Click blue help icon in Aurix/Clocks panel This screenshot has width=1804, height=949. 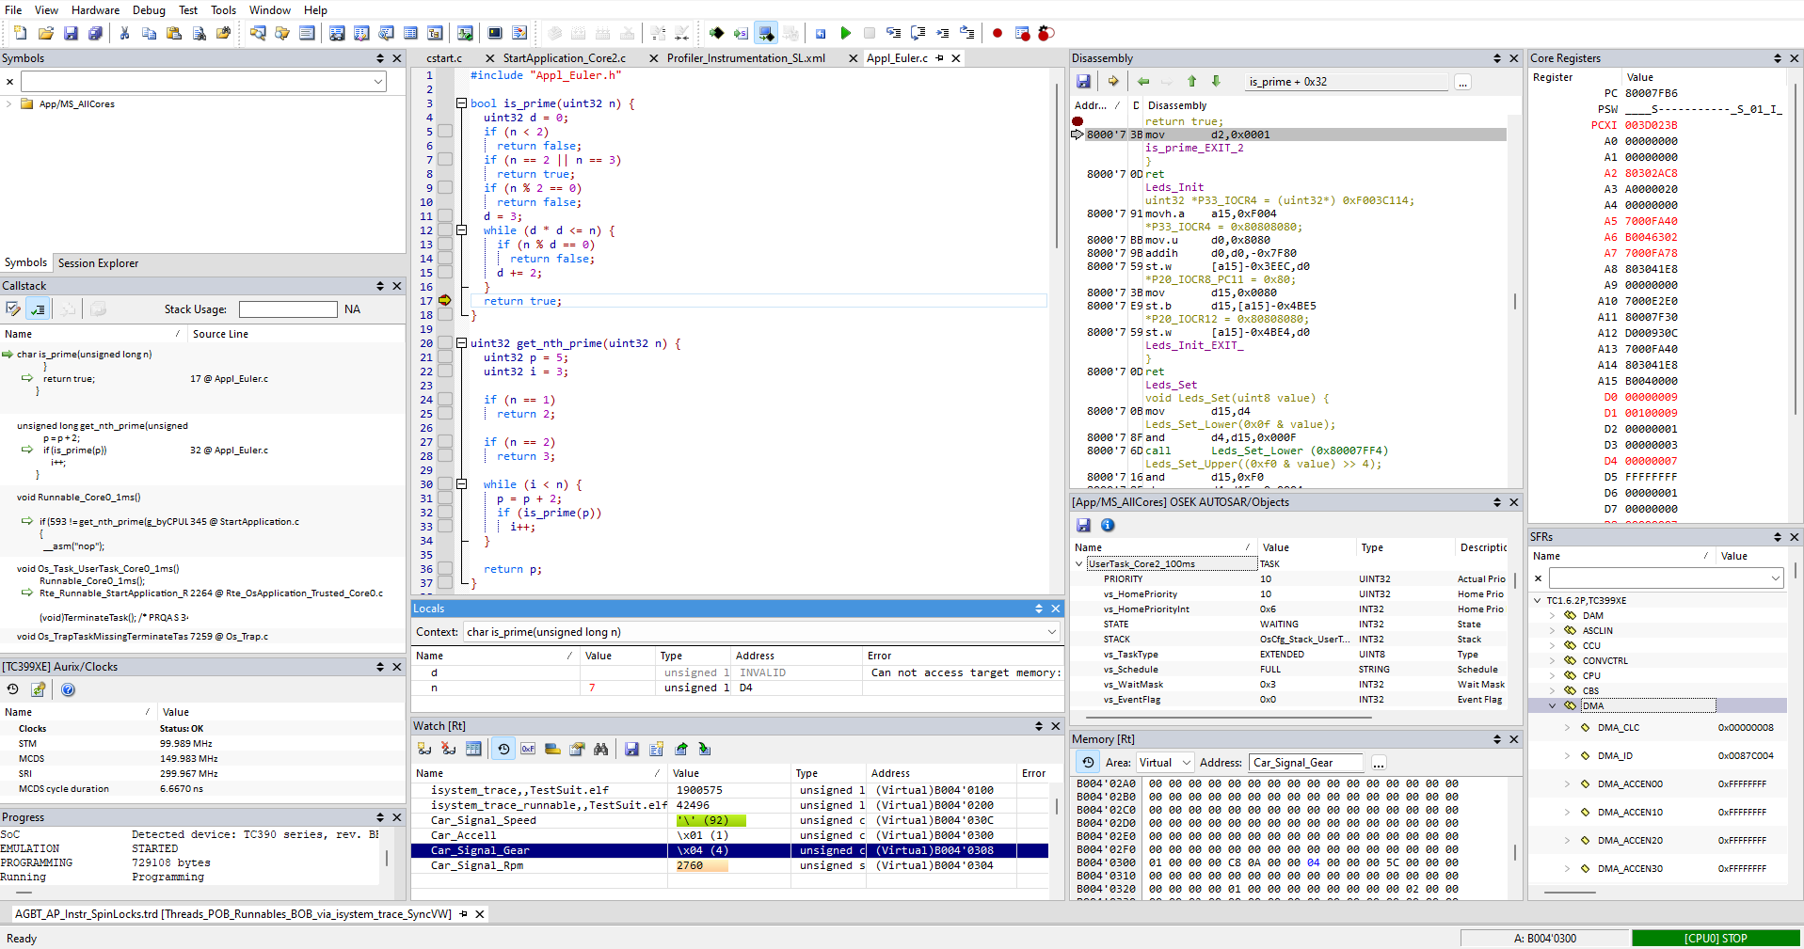click(x=68, y=689)
